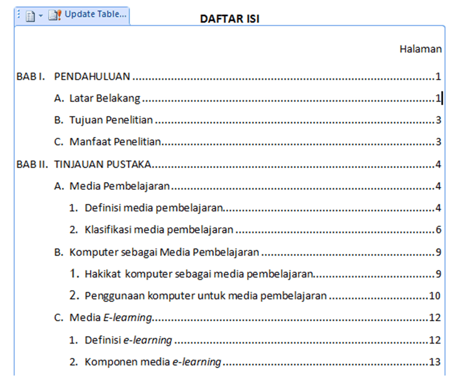Click page number 1 of Latar Belakang row

click(438, 99)
